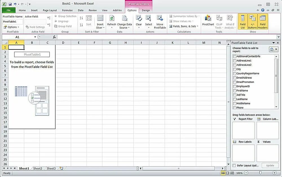The width and height of the screenshot is (282, 177).
Task: Insert function fx button in formula bar
Action: tap(54, 37)
